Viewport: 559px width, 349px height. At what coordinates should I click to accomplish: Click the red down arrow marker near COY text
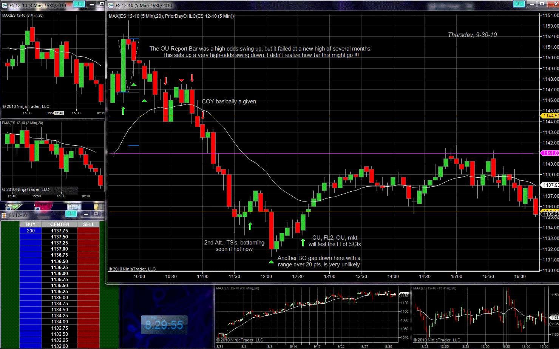pyautogui.click(x=203, y=115)
